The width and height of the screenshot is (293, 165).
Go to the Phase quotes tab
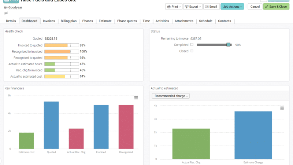coord(127,21)
